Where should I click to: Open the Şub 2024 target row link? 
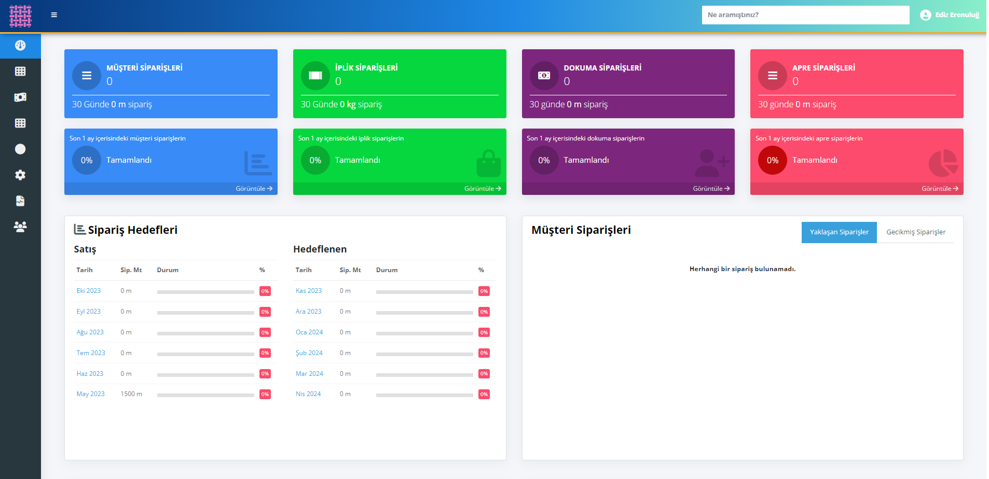[309, 353]
